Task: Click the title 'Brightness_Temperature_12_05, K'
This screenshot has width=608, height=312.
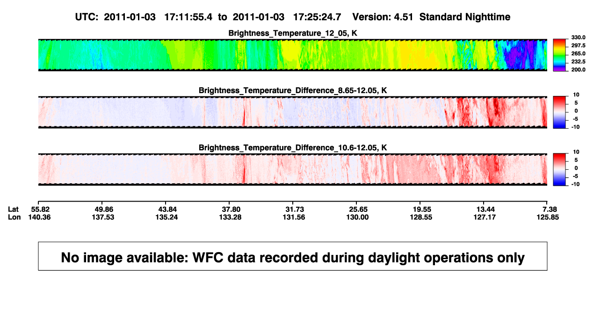Action: click(x=293, y=33)
